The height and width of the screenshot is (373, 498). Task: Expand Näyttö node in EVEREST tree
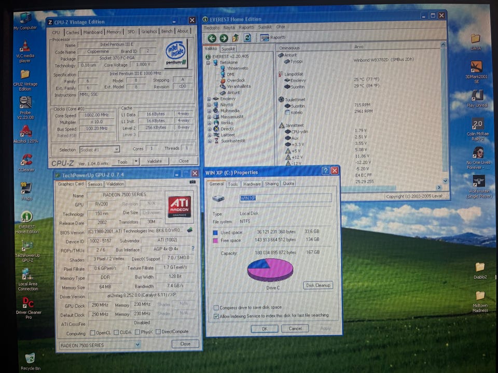coord(209,105)
